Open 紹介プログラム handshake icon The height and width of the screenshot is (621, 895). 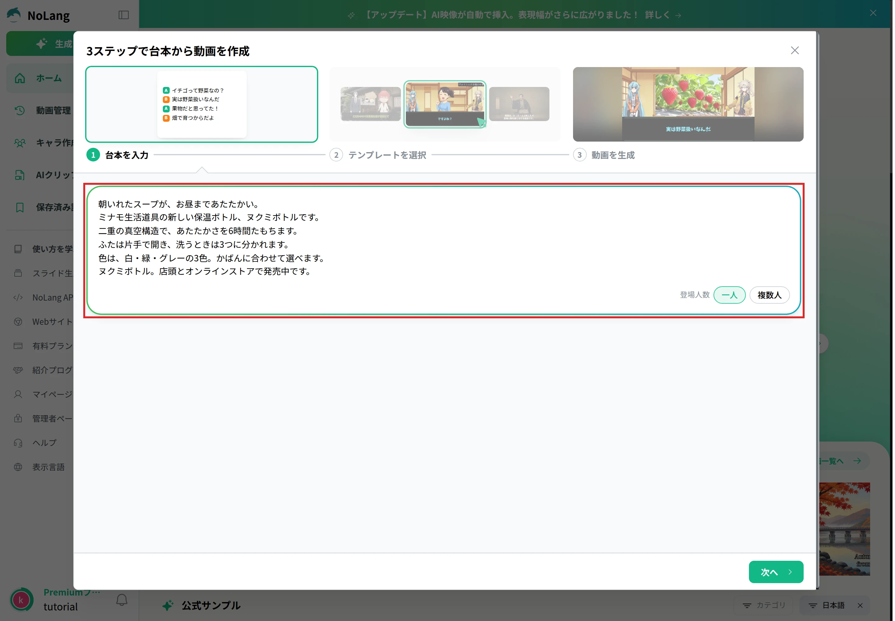tap(18, 370)
